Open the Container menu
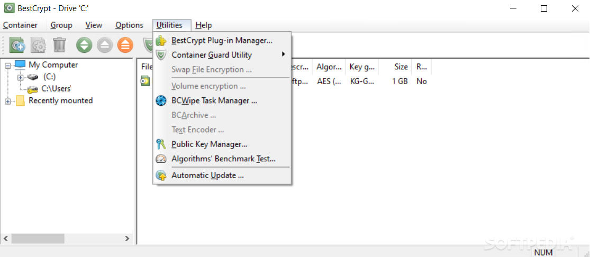Image resolution: width=590 pixels, height=257 pixels. tap(20, 25)
